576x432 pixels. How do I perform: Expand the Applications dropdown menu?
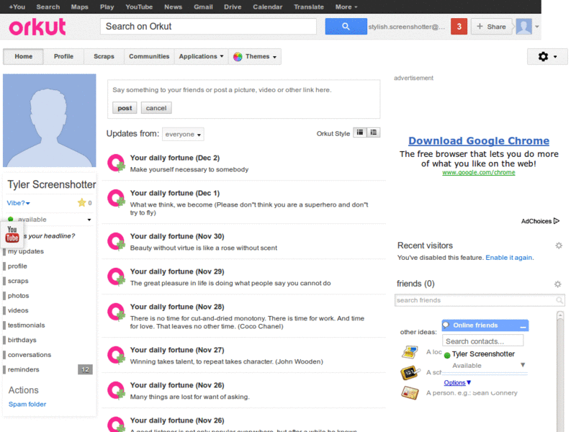click(201, 57)
